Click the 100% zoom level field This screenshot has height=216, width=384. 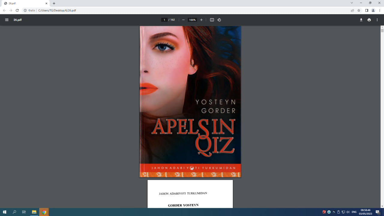click(192, 20)
